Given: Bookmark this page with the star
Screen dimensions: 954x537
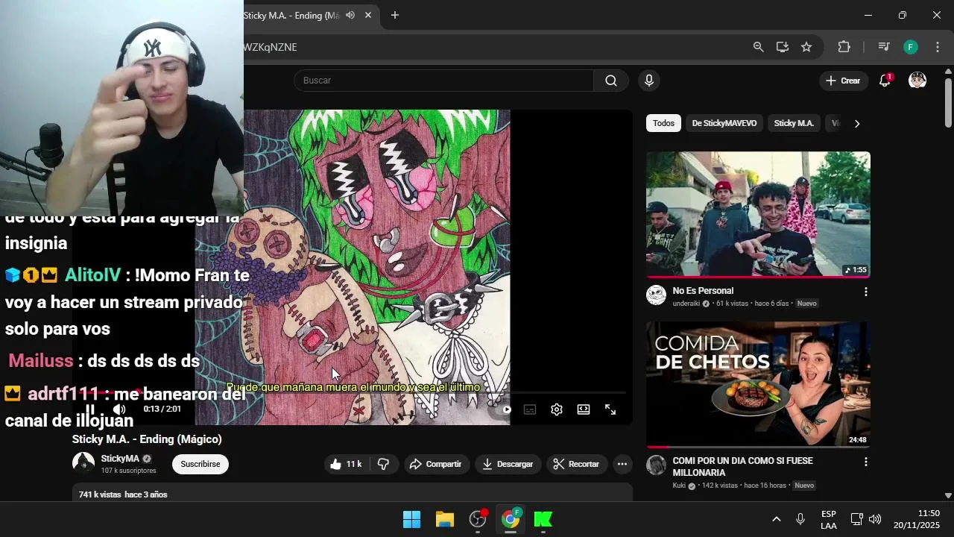Looking at the screenshot, I should (x=806, y=47).
